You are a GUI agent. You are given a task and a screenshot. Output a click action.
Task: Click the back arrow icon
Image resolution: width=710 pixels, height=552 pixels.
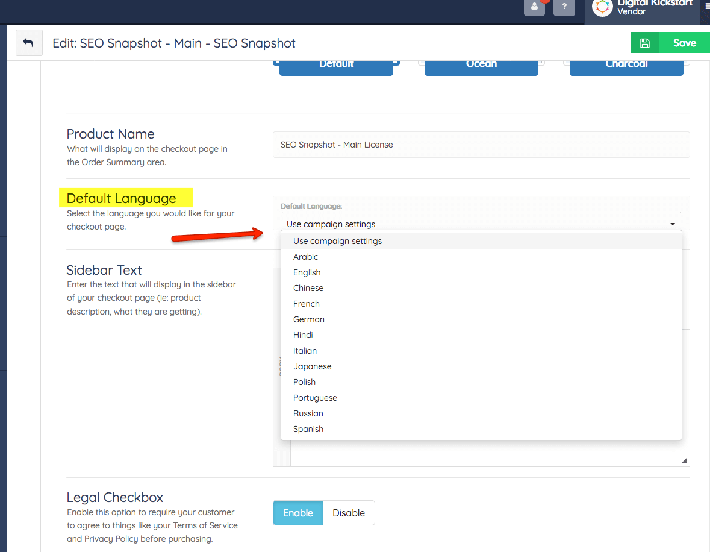point(28,43)
